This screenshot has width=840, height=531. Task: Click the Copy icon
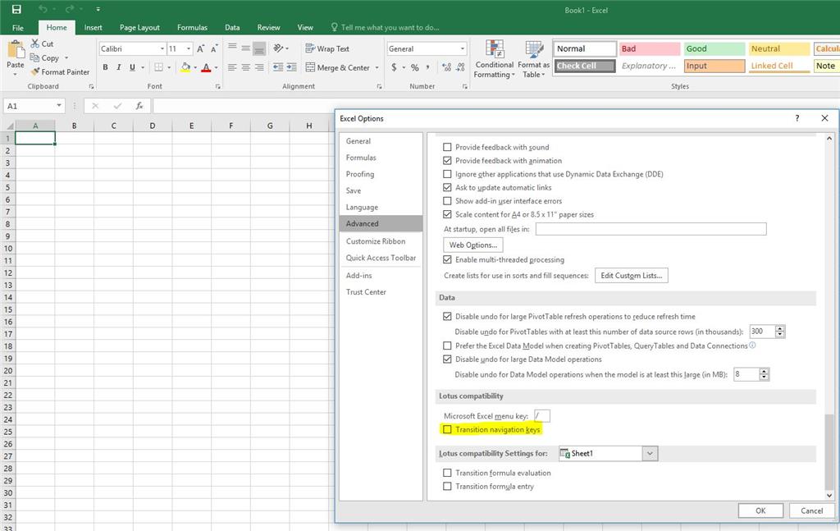[34, 57]
